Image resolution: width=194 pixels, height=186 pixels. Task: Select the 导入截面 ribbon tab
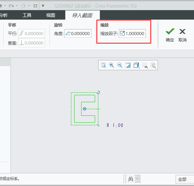[82, 15]
